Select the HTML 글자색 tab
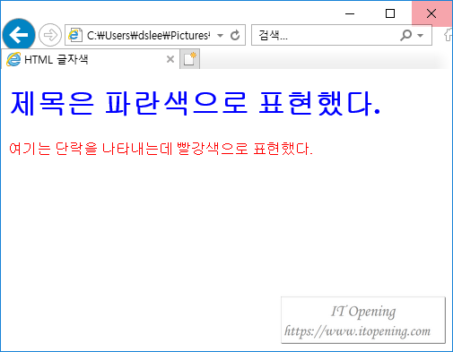Screen dimensions: 453x352 click(x=91, y=59)
